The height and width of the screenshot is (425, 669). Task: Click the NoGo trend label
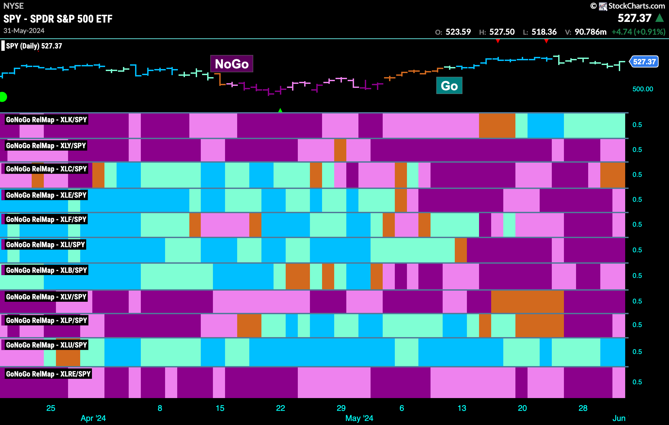pyautogui.click(x=232, y=64)
